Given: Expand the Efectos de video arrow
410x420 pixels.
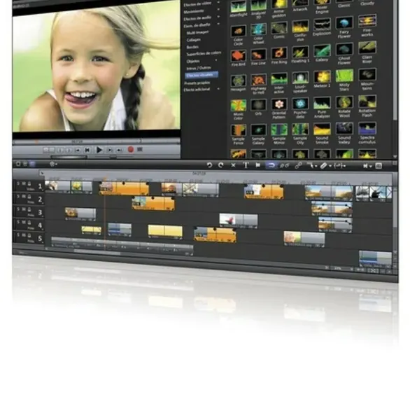Looking at the screenshot, I should pyautogui.click(x=218, y=2).
